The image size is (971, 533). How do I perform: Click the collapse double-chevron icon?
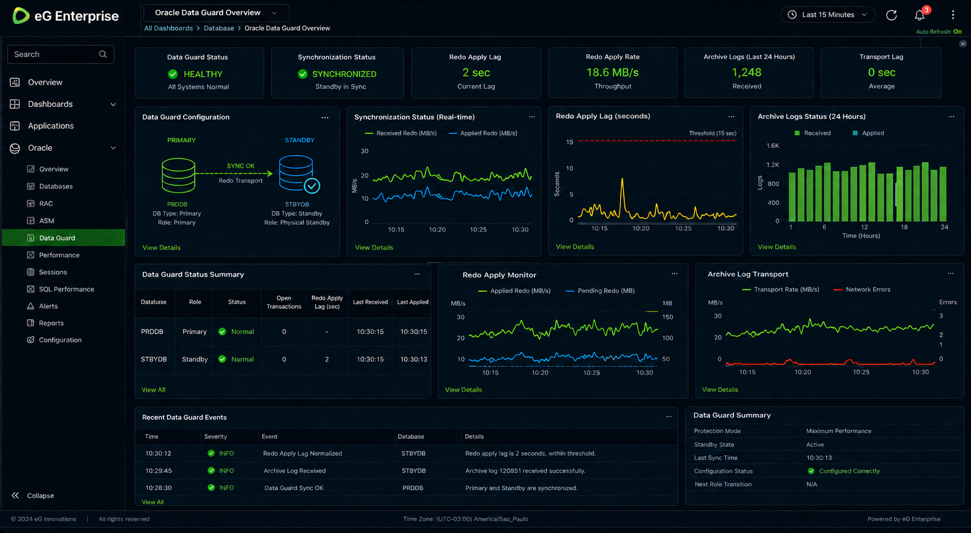(15, 495)
